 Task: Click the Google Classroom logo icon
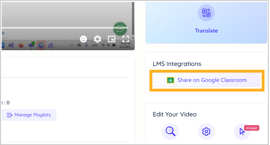(x=171, y=80)
